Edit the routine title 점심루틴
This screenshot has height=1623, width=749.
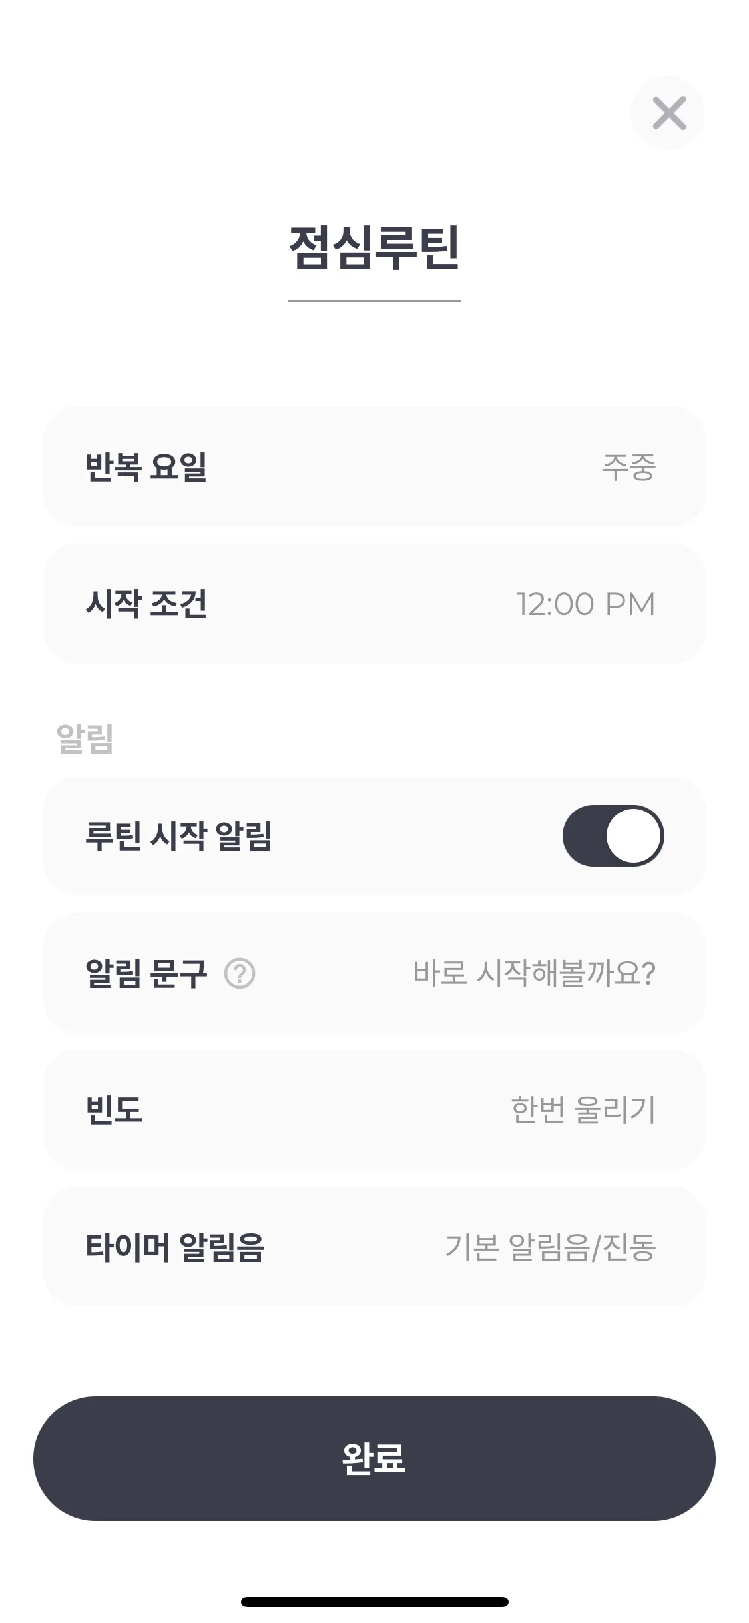click(x=374, y=247)
